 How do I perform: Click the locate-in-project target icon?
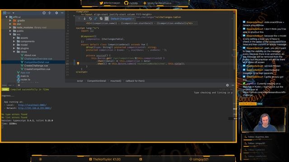[x=44, y=13]
